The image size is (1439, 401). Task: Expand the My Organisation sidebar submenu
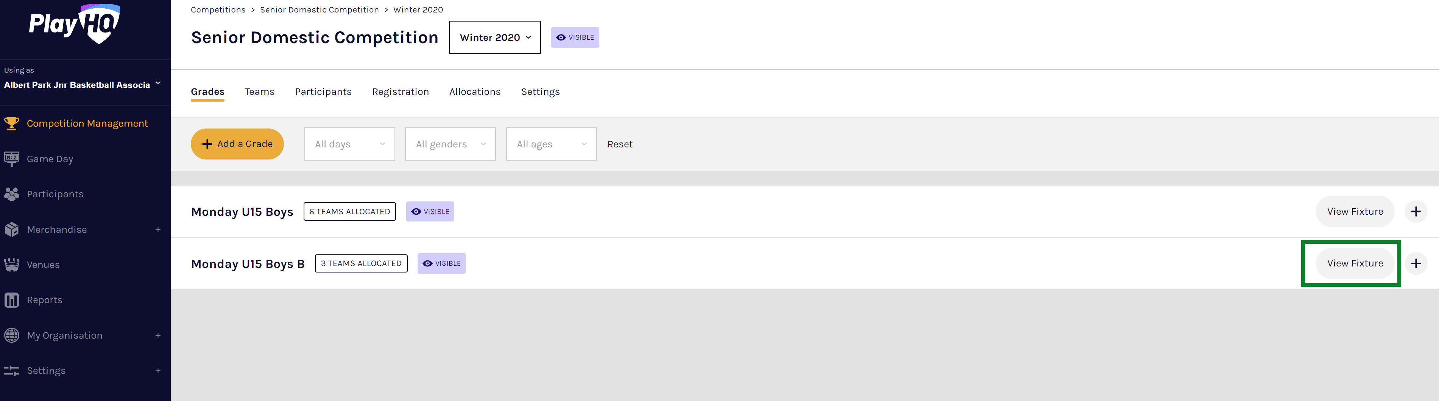pyautogui.click(x=158, y=335)
